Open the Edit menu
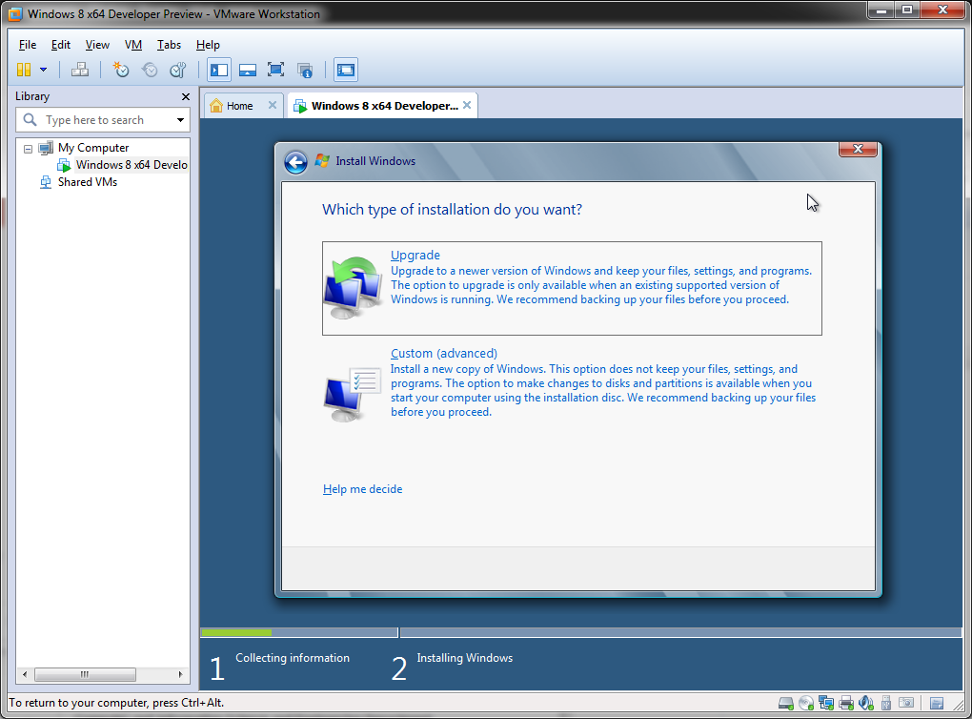The height and width of the screenshot is (719, 972). (61, 45)
